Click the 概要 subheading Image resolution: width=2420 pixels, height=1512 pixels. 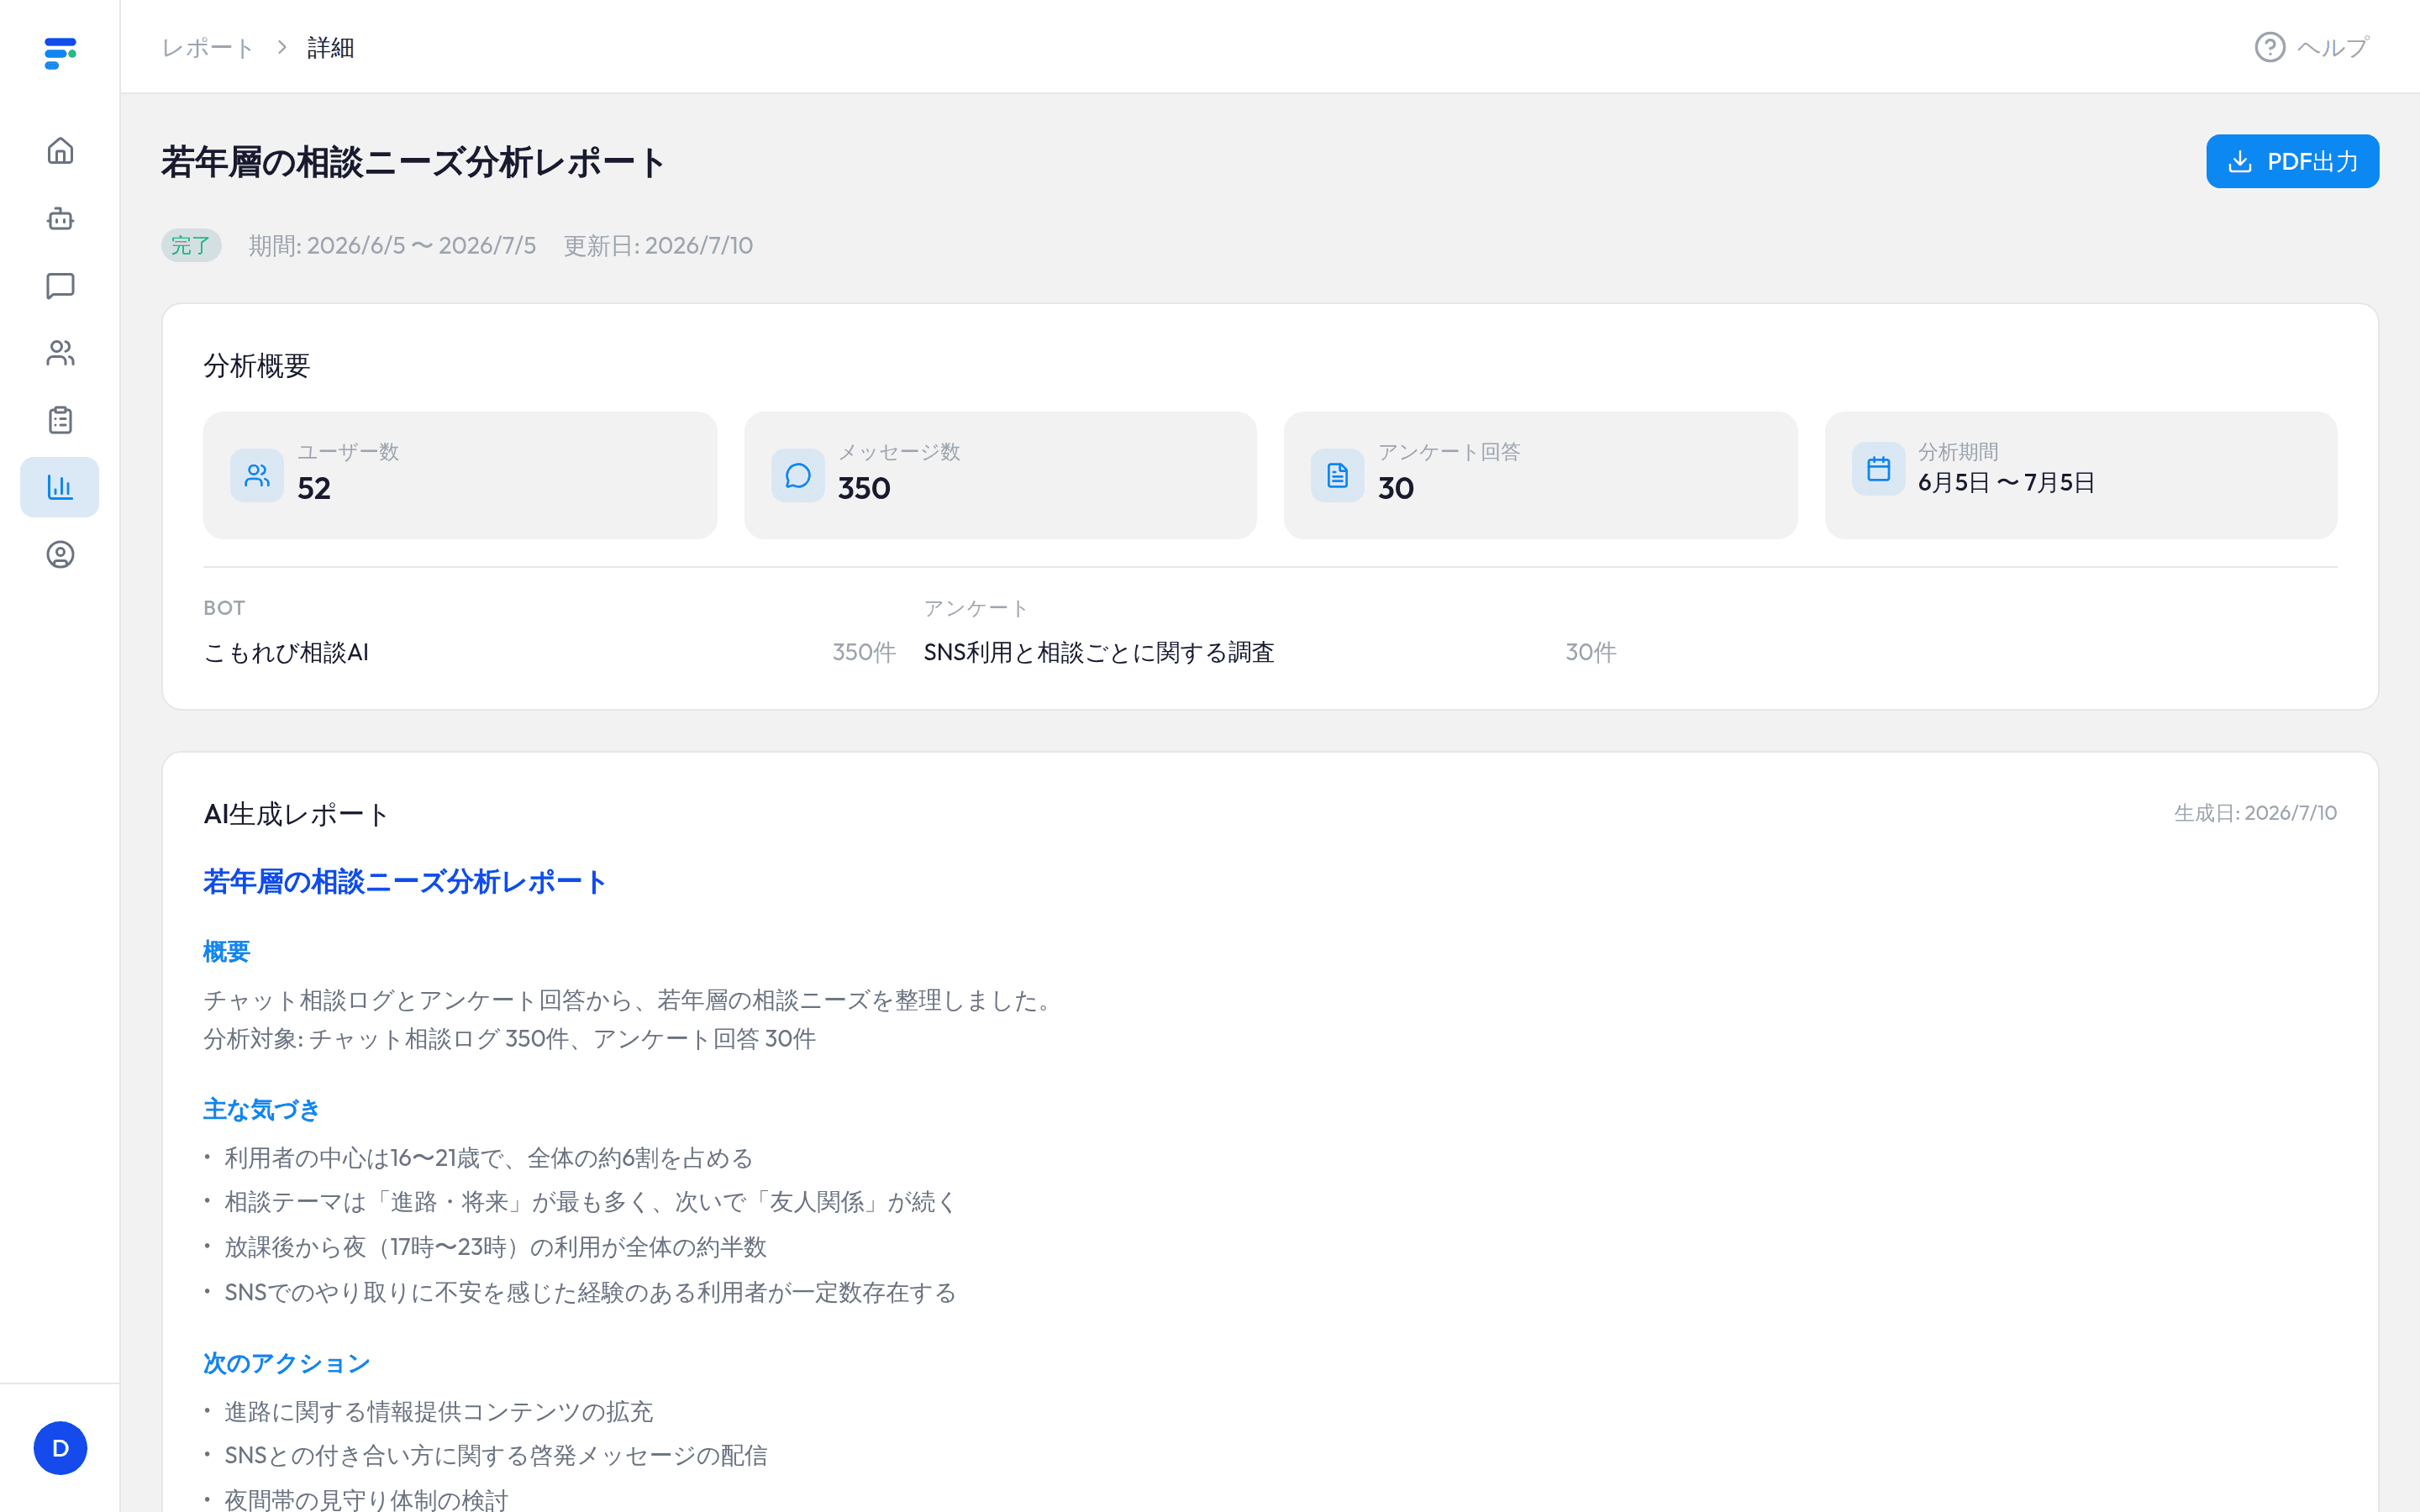[x=226, y=951]
